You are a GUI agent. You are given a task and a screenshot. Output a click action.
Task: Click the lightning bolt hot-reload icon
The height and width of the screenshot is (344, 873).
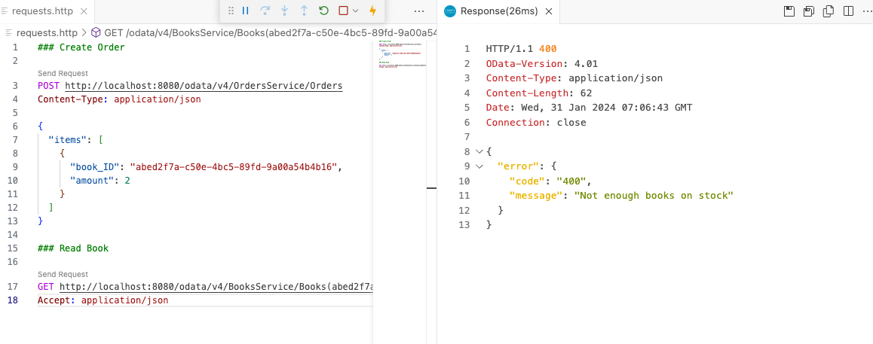pyautogui.click(x=372, y=11)
